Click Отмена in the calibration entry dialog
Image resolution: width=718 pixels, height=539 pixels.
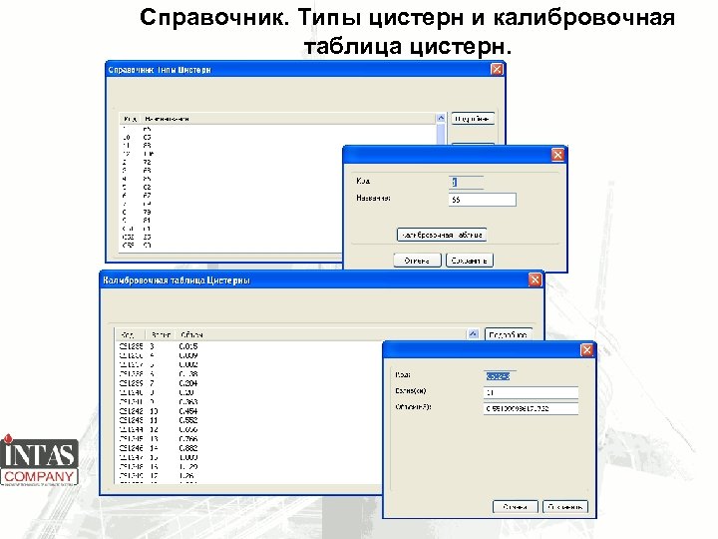point(515,507)
